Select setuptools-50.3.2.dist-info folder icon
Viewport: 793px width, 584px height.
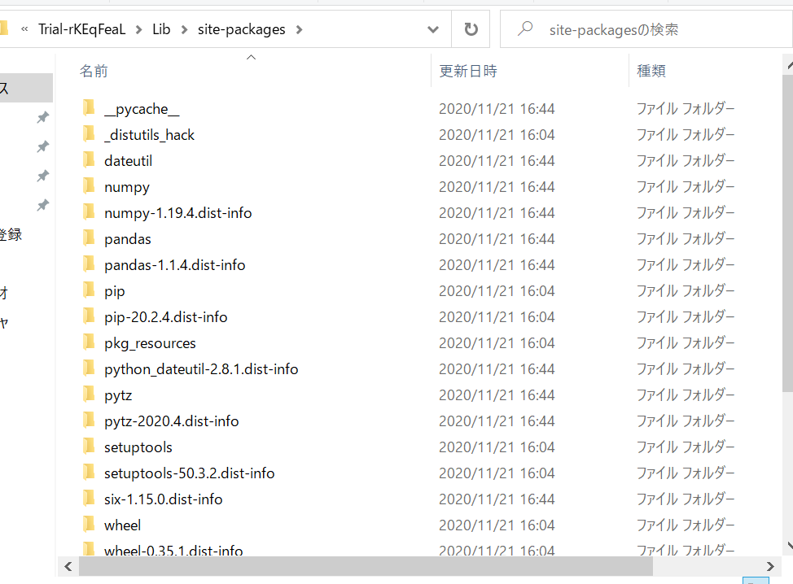point(89,472)
